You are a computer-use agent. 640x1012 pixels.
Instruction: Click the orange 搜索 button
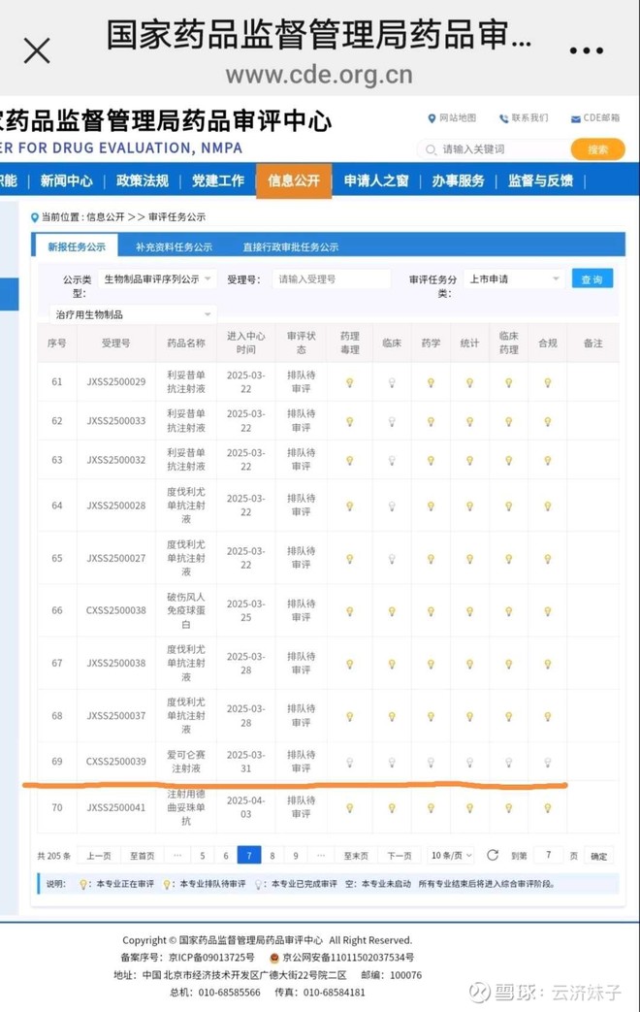(597, 149)
